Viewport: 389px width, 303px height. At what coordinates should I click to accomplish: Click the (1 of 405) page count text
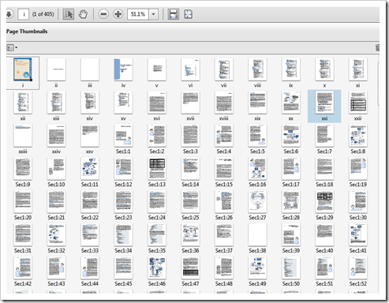point(43,14)
